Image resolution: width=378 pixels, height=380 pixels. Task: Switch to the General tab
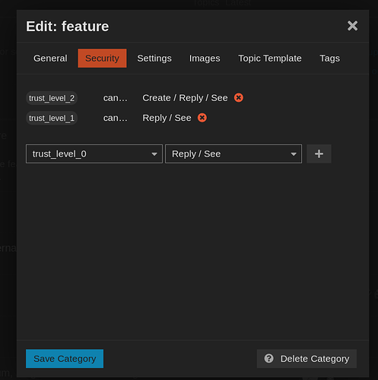click(x=50, y=59)
